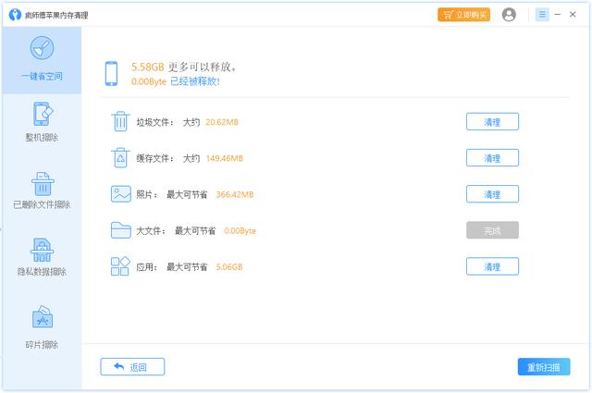Select 隐私数据擦除 in the sidebar
Screen dimensions: 592x393
42,257
